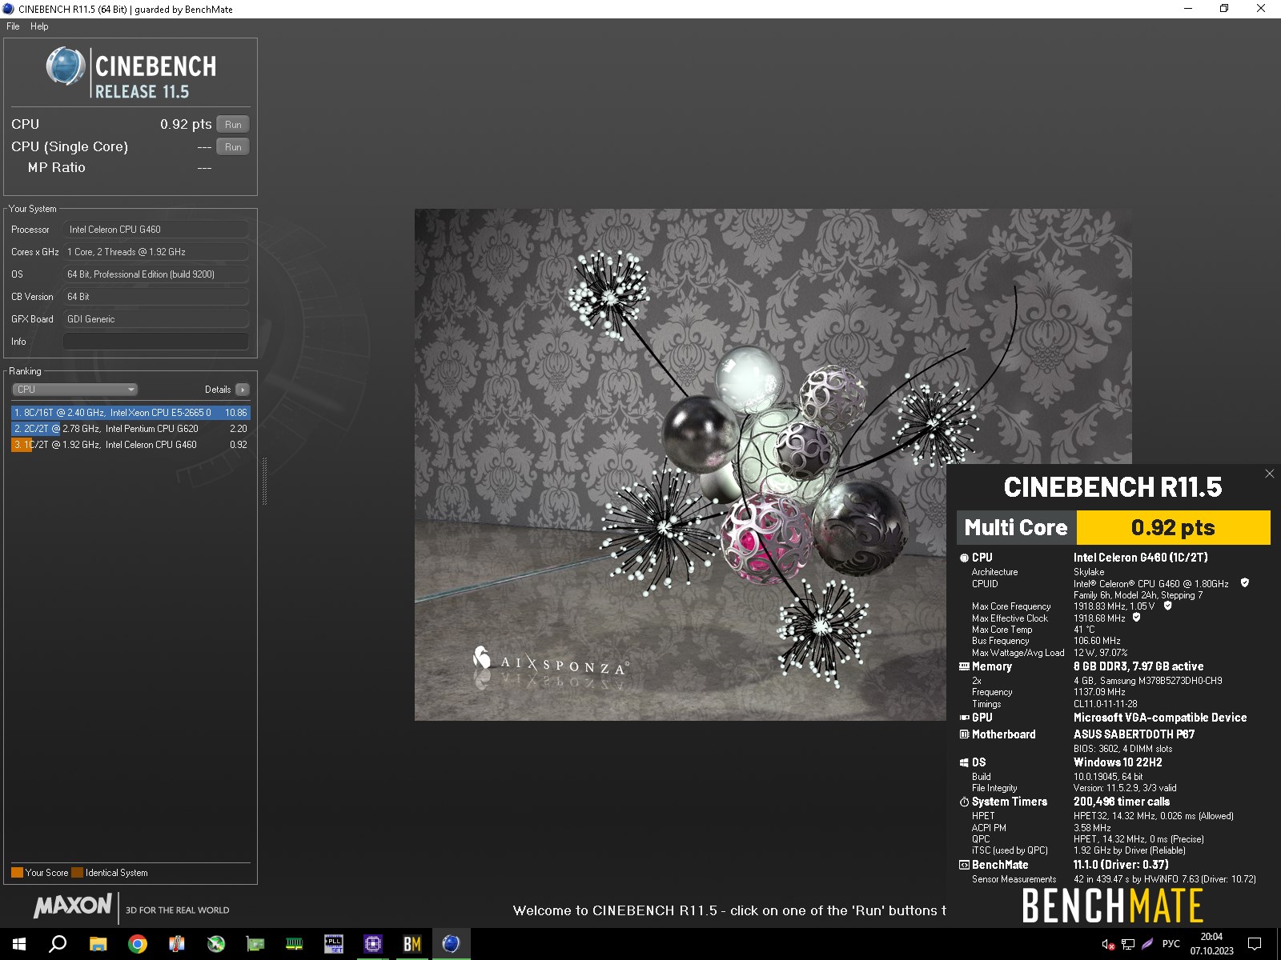Open the thermometer temperature monitor app in taskbar

[x=176, y=944]
